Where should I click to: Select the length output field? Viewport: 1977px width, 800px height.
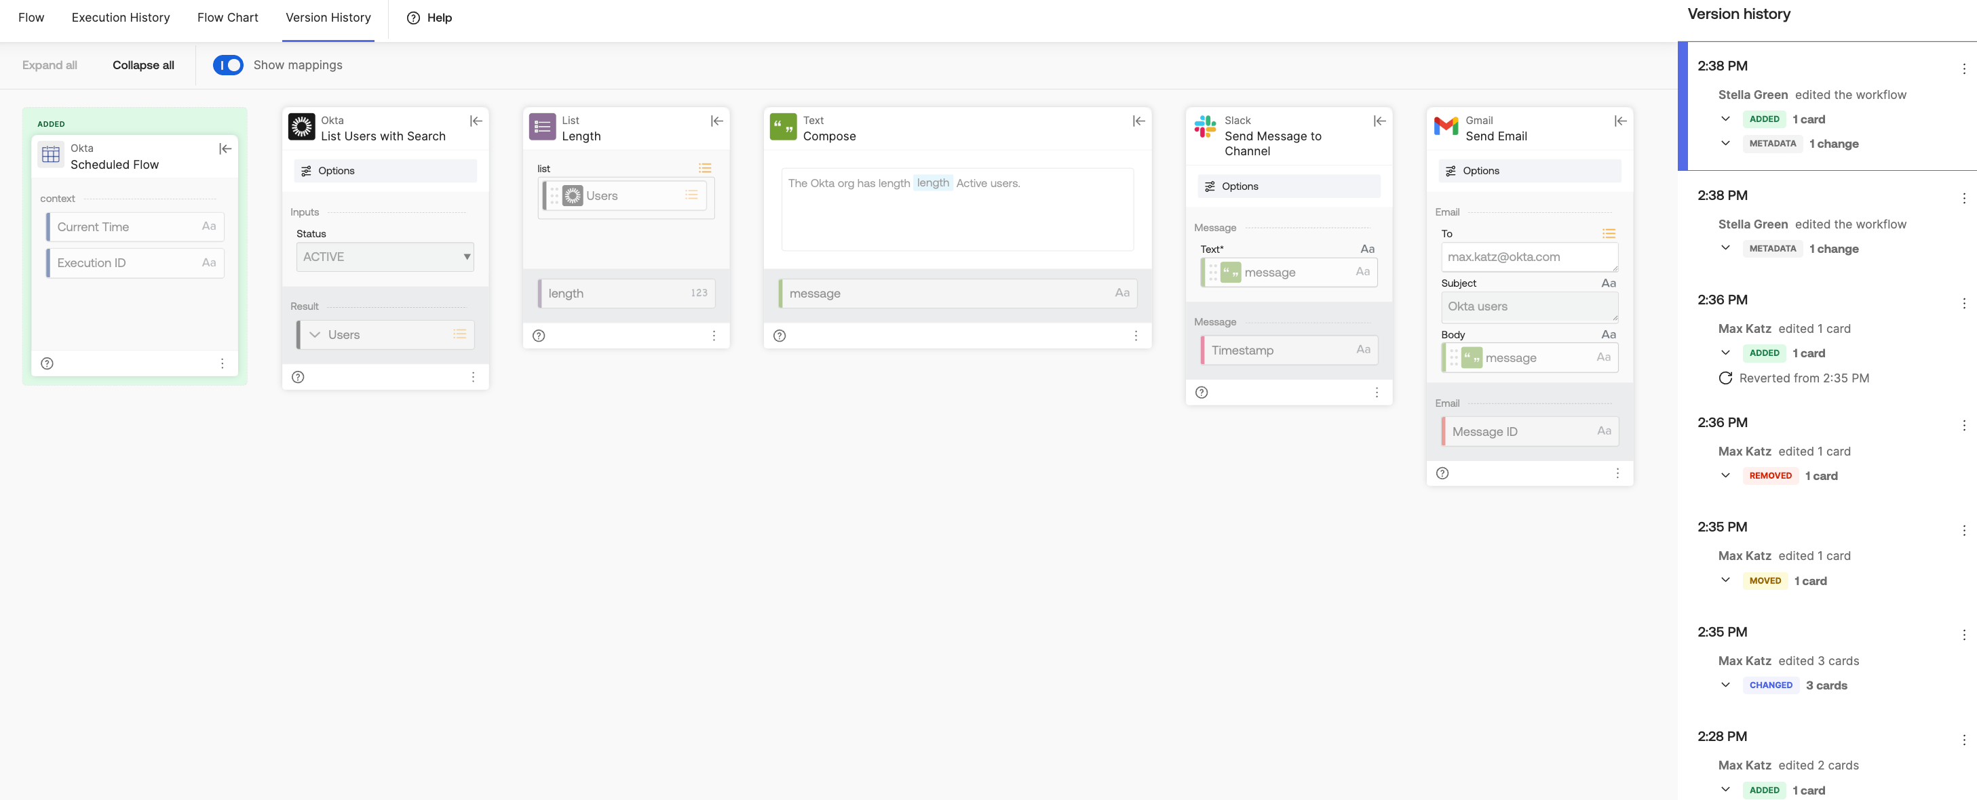click(627, 294)
